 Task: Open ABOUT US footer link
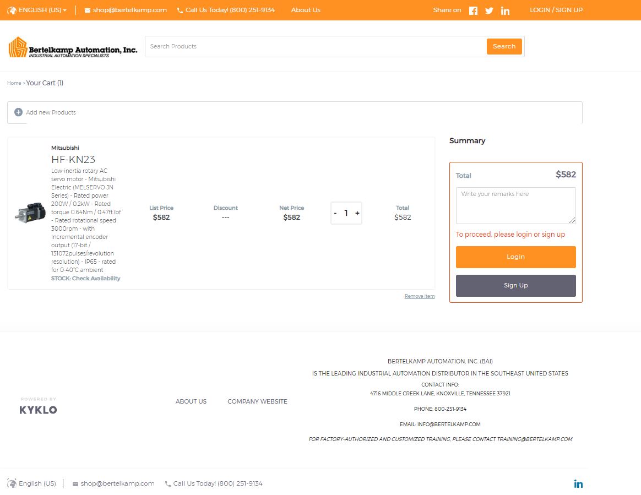pos(191,401)
